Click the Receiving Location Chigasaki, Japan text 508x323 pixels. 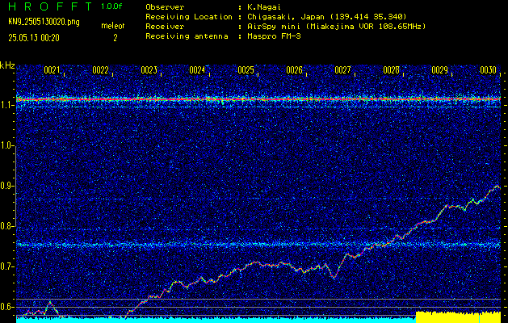pyautogui.click(x=327, y=17)
